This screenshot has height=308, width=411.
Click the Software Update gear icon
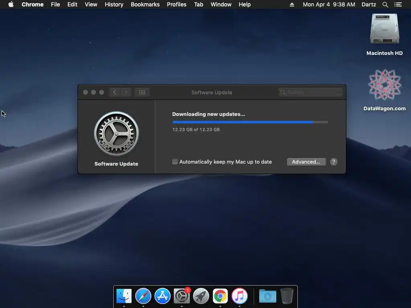(116, 134)
